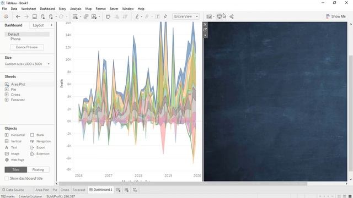This screenshot has height=198, width=353.
Task: Open the image object's More Options arrow
Action: coord(205,35)
